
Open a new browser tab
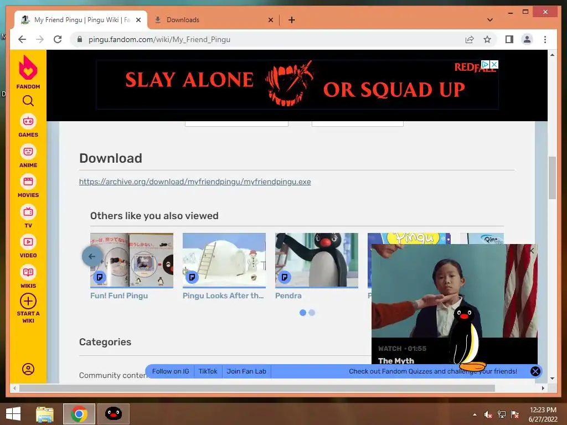(x=291, y=20)
